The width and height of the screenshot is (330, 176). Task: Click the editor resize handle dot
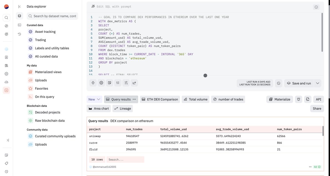[205, 76]
